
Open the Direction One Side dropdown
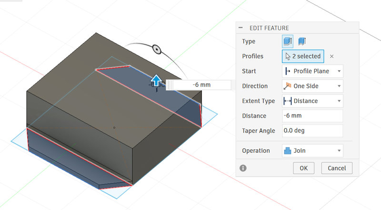[x=312, y=86]
